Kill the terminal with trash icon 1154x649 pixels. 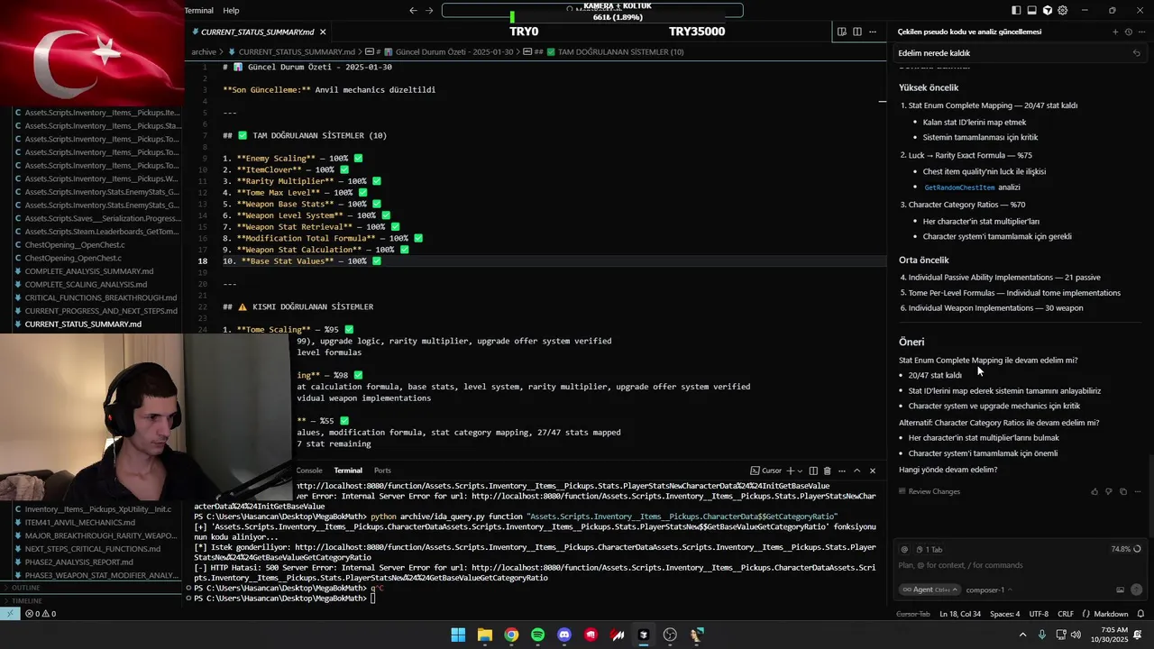click(x=828, y=471)
